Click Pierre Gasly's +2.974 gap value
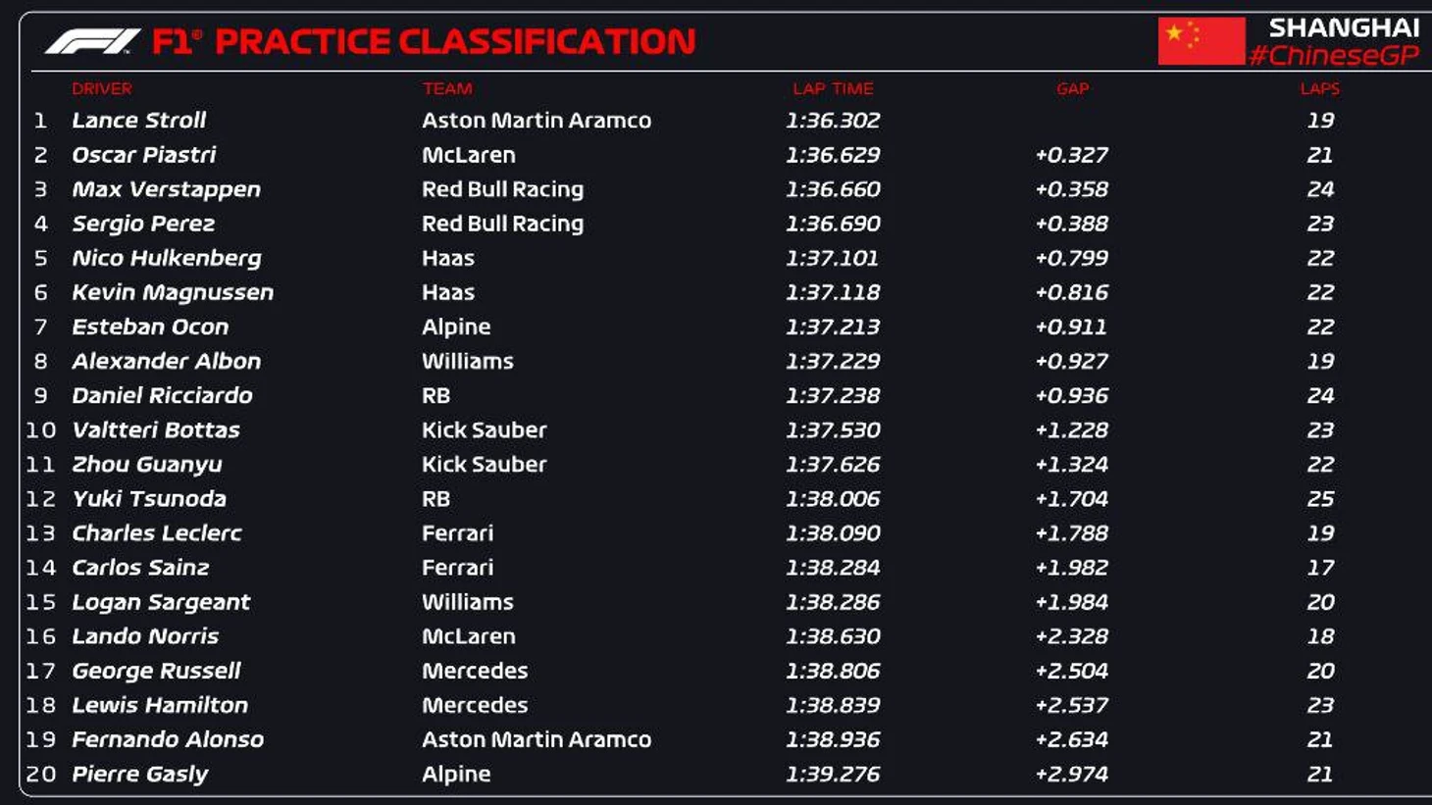 pos(1071,774)
